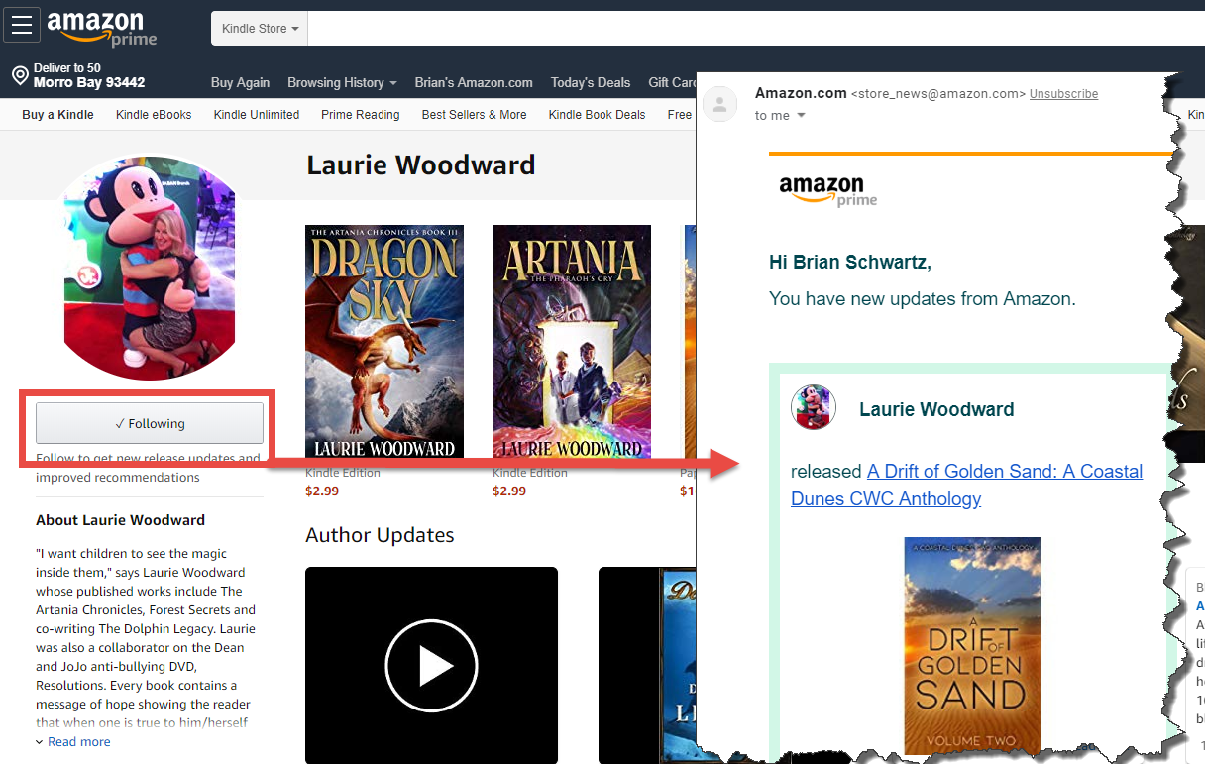Open the Dragon Sky book cover
1205x764 pixels.
(x=384, y=342)
